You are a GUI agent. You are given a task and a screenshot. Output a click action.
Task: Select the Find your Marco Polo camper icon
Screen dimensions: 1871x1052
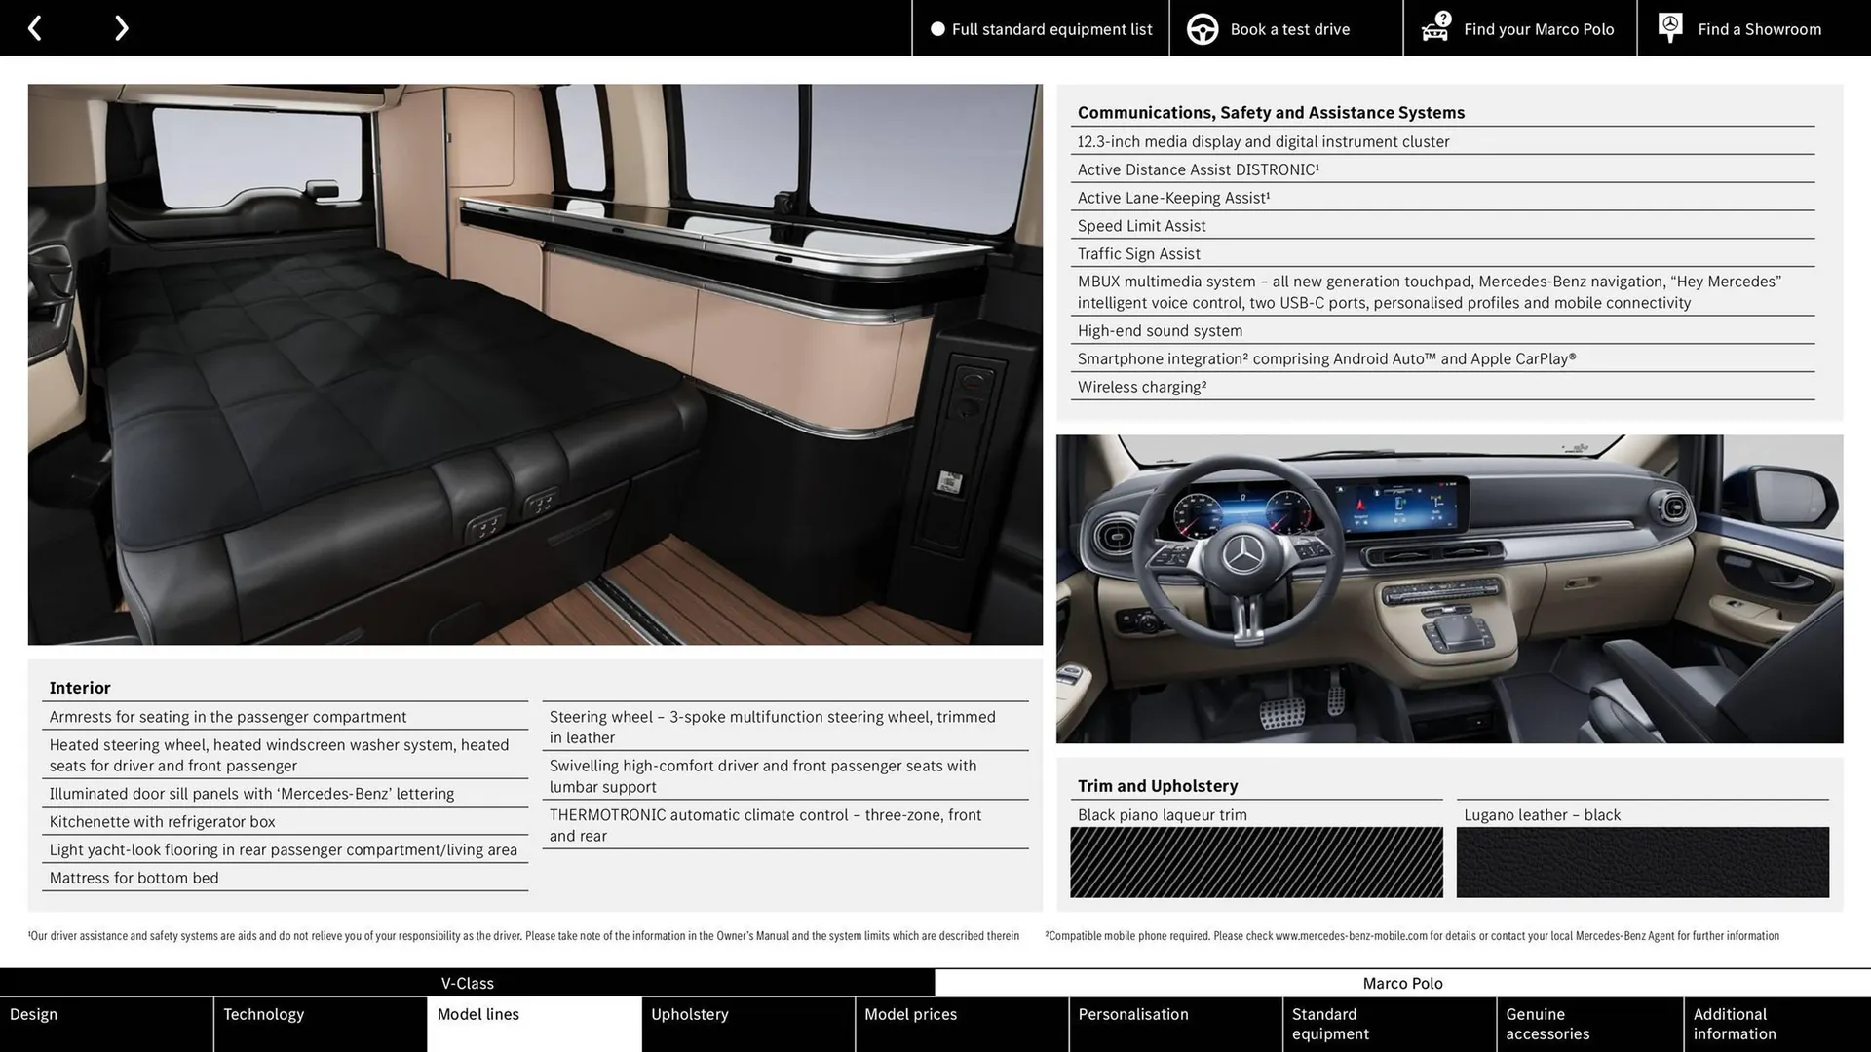(1433, 28)
